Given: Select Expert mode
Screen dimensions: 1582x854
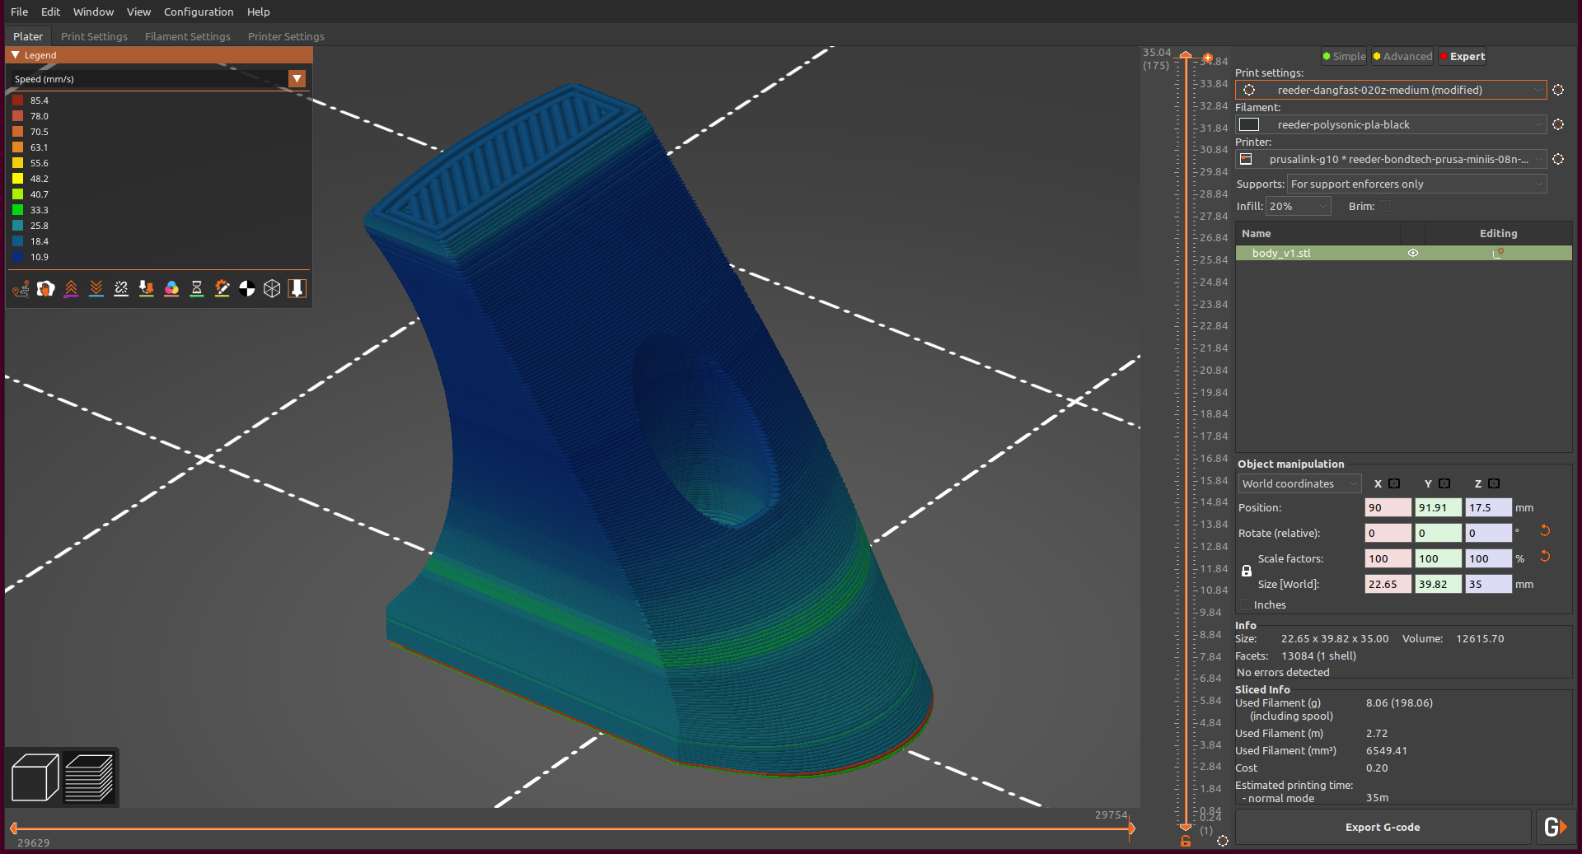Looking at the screenshot, I should pos(1463,57).
